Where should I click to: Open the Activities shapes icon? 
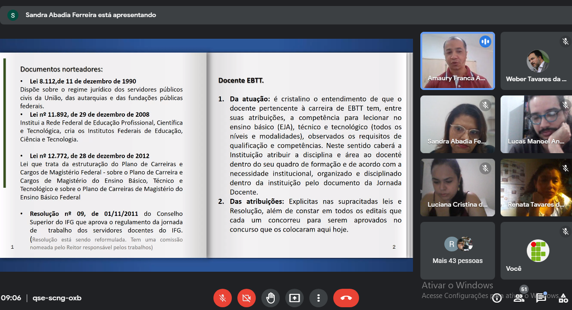563,298
